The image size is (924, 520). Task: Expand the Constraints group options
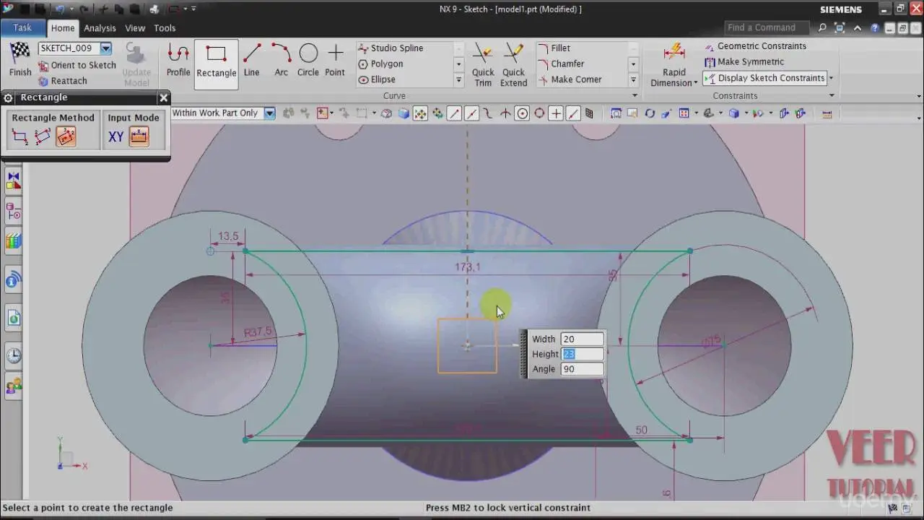832,95
